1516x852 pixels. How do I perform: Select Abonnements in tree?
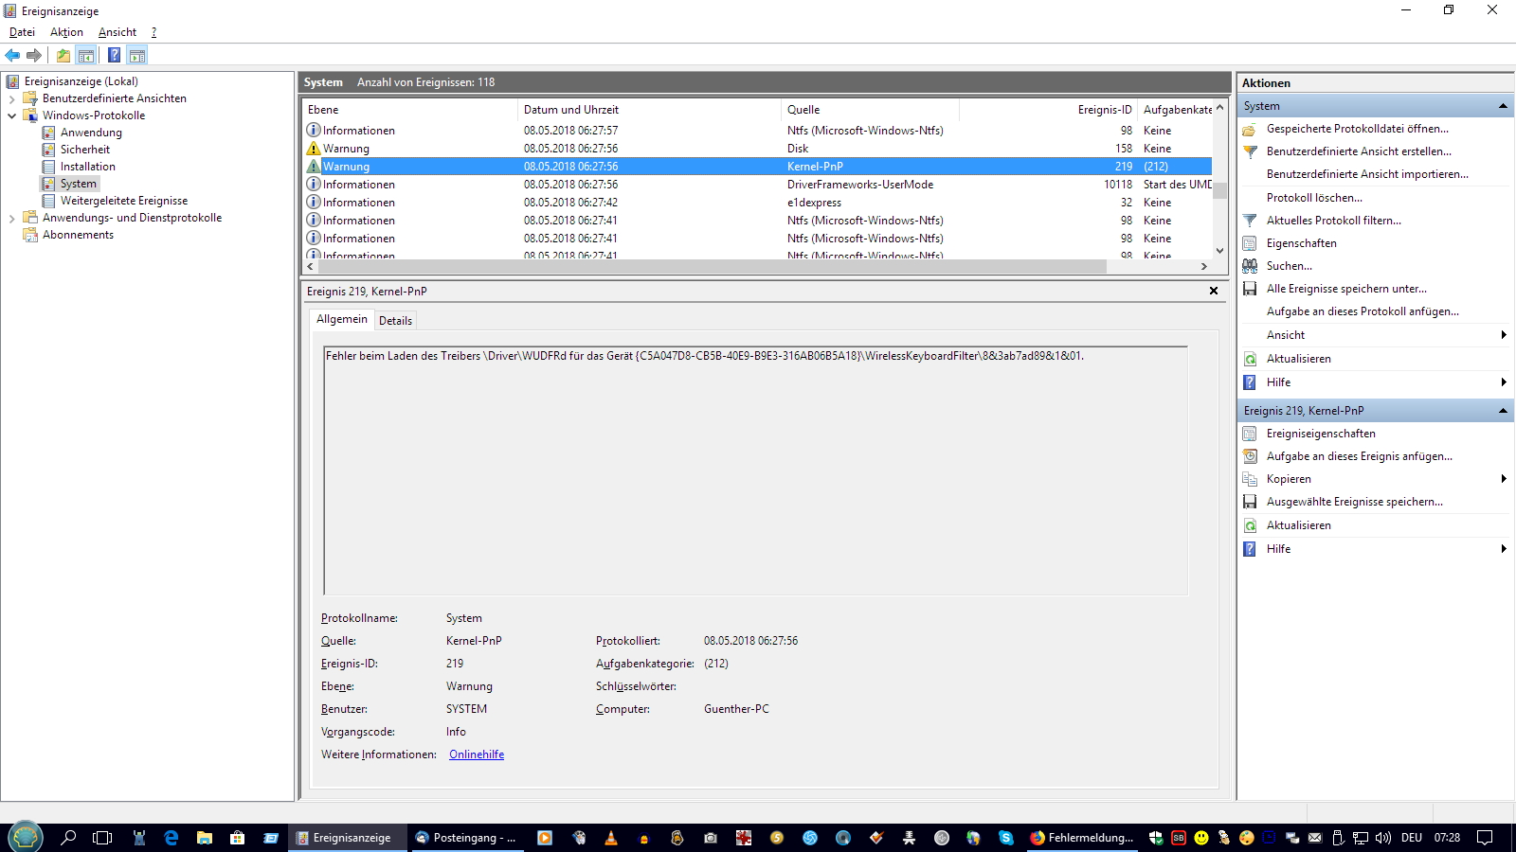[x=78, y=235]
